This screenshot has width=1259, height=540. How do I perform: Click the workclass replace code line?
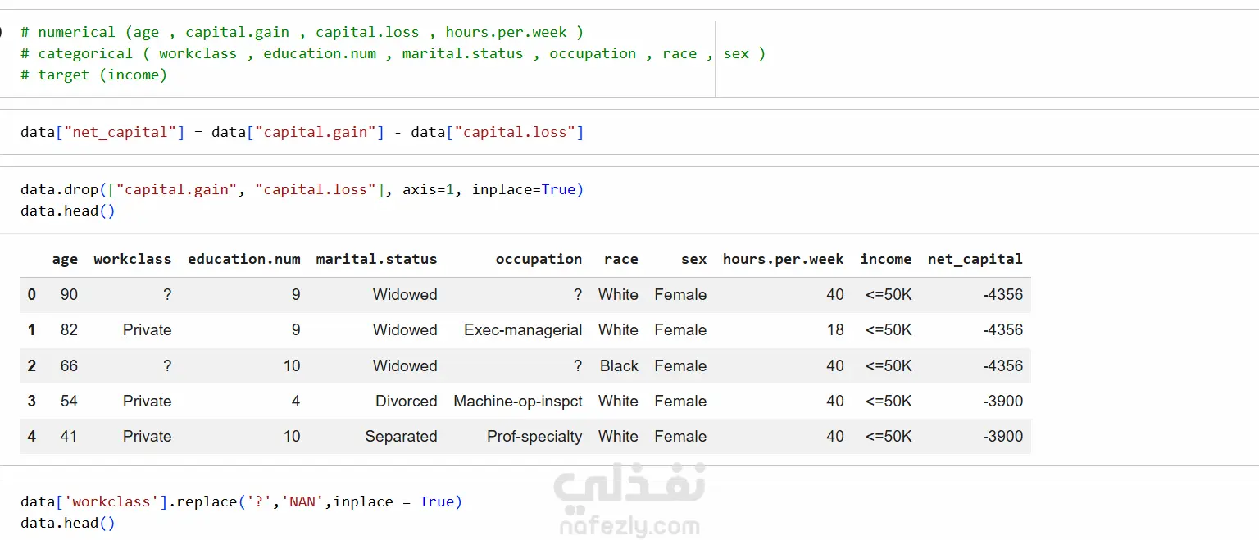[x=241, y=501]
